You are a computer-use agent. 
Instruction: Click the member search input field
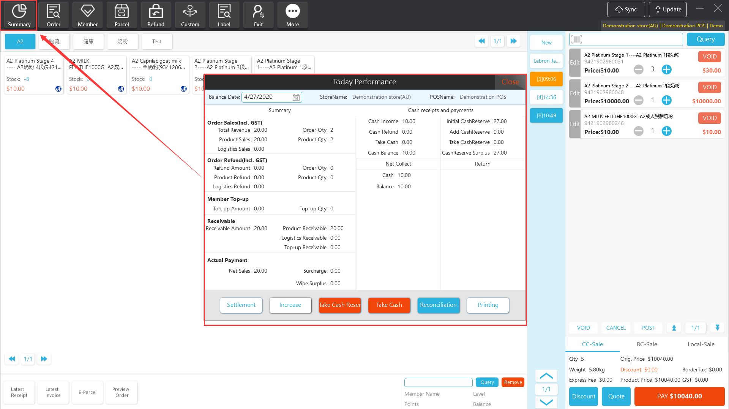pyautogui.click(x=438, y=382)
